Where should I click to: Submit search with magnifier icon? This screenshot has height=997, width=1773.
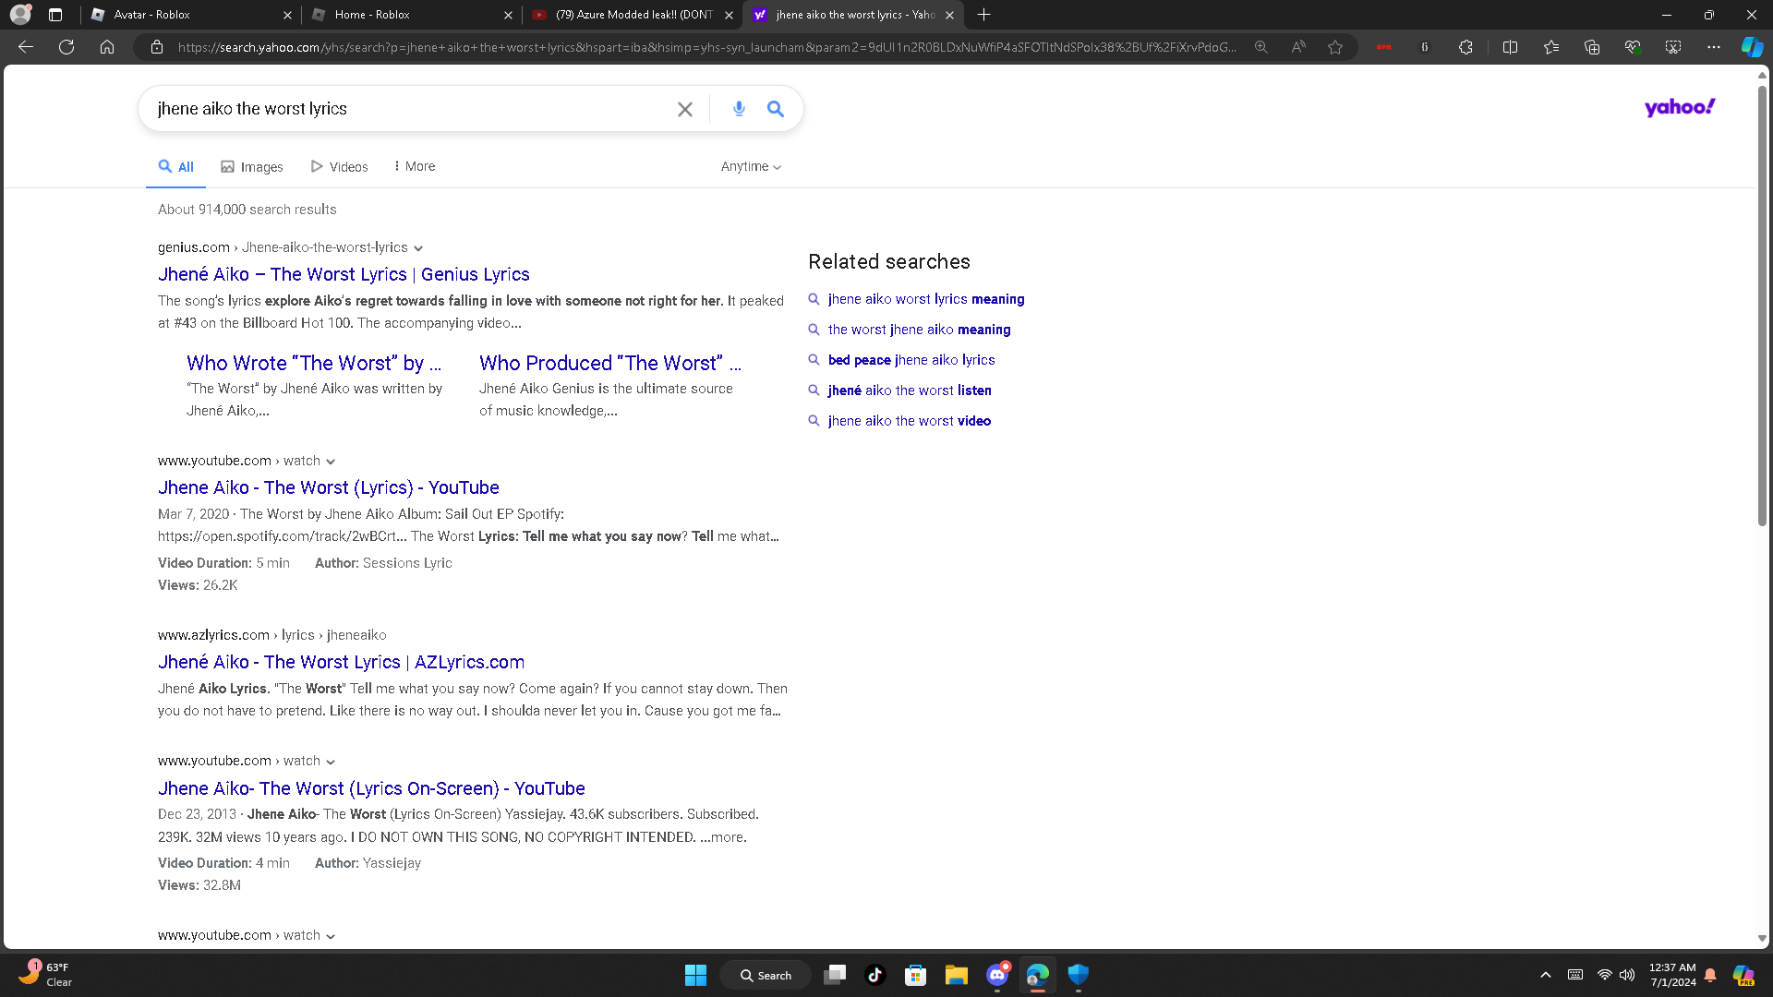(x=776, y=109)
